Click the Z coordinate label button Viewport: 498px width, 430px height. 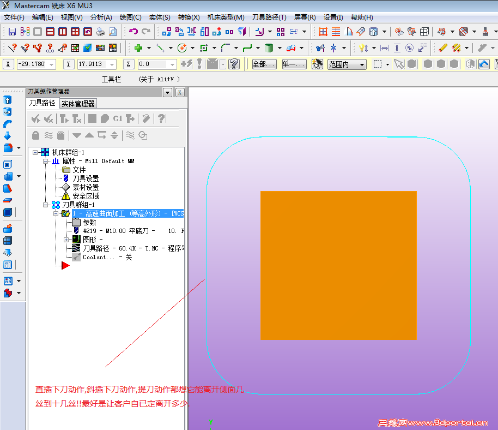click(128, 64)
